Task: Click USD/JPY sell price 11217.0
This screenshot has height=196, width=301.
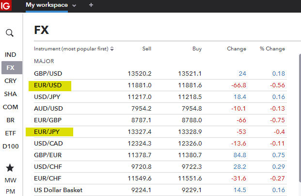Action: (140, 97)
